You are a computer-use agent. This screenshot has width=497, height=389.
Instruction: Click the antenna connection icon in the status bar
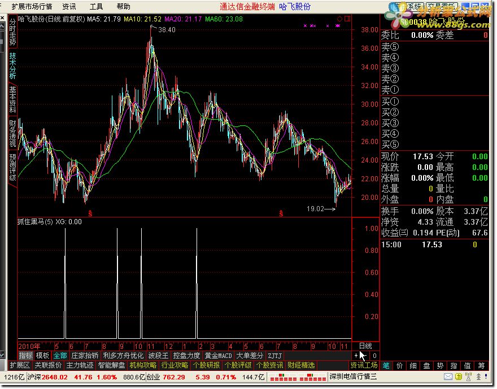[x=468, y=377]
